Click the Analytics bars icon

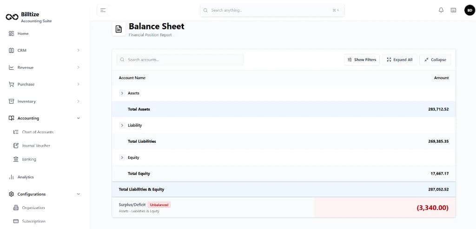point(11,177)
